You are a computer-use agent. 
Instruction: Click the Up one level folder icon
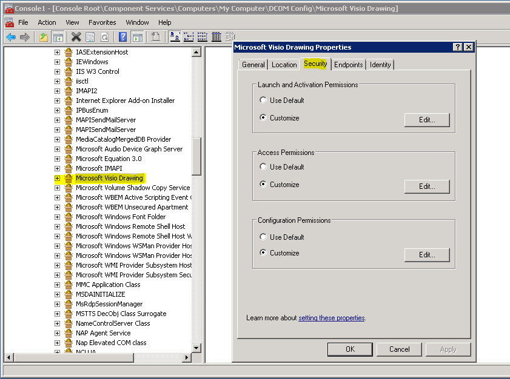(x=43, y=37)
